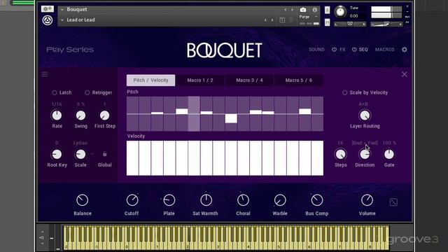Click the Native Instruments logo icon
This screenshot has width=448, height=252.
[x=48, y=20]
